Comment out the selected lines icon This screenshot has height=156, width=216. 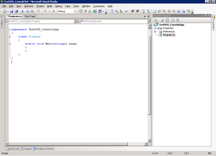[x=143, y=11]
